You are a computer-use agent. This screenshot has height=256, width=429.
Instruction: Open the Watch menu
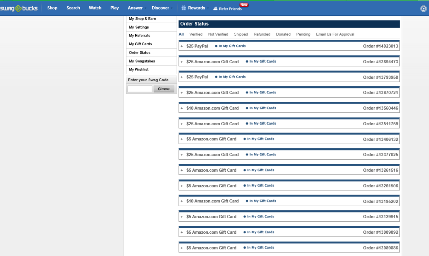[95, 8]
